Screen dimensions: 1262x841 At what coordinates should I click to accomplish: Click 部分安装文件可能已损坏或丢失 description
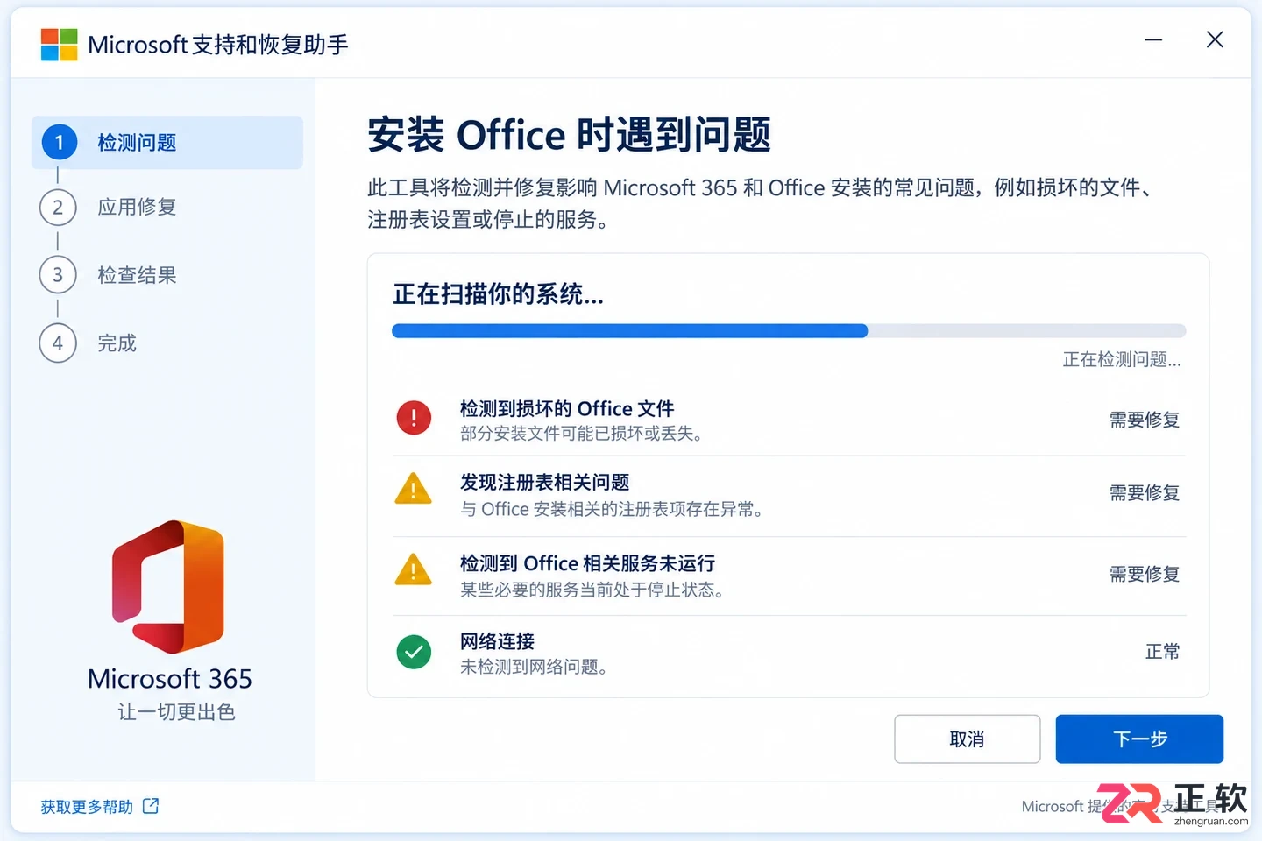click(x=582, y=434)
